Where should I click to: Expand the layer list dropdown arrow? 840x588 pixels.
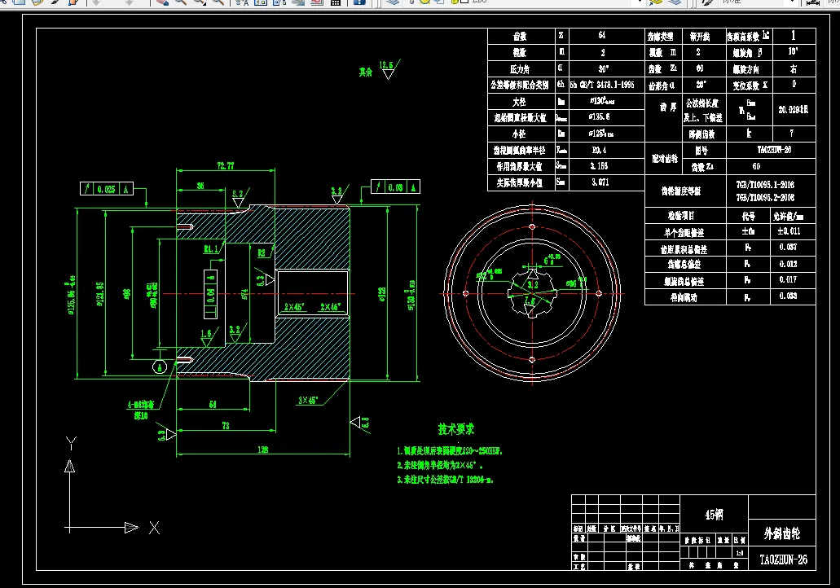[x=639, y=2]
